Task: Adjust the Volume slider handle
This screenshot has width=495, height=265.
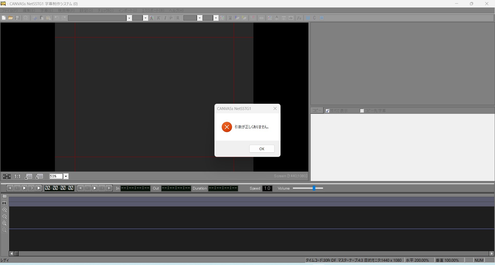Action: [314, 188]
